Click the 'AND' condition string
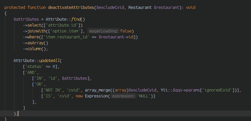The width and height of the screenshot is (251, 121). (x=31, y=72)
